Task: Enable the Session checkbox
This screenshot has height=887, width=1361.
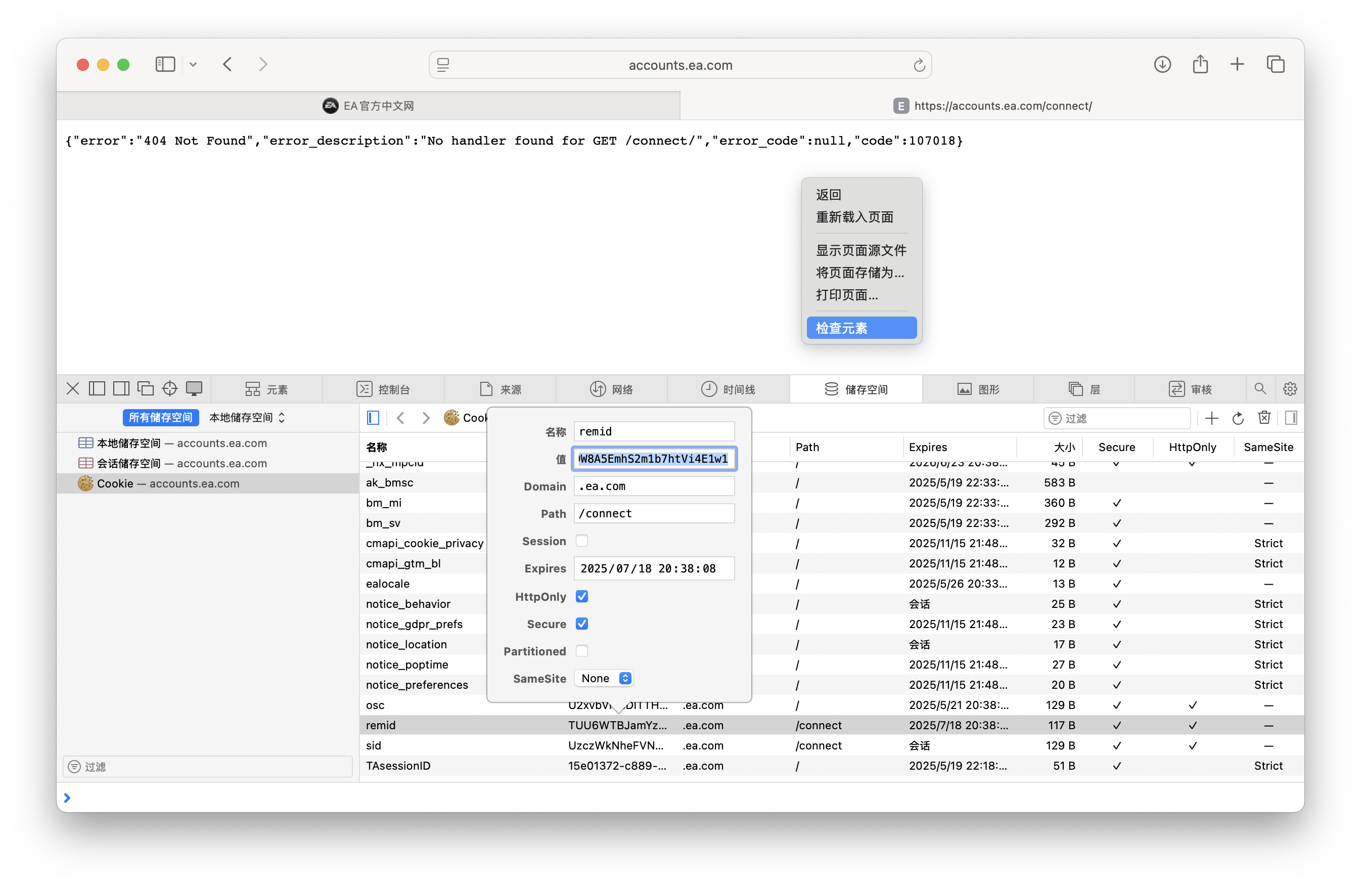Action: [x=581, y=541]
